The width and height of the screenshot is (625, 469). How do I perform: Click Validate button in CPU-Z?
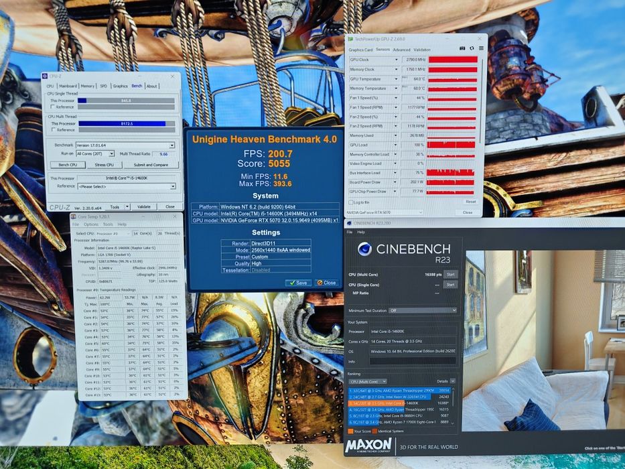pos(143,206)
